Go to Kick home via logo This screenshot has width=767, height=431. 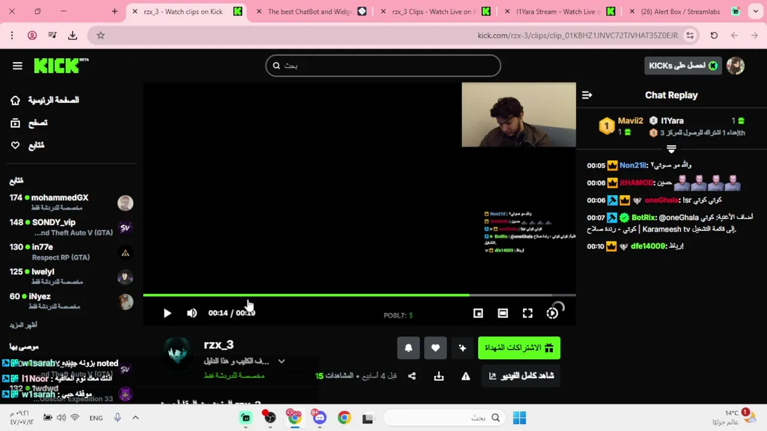[61, 65]
